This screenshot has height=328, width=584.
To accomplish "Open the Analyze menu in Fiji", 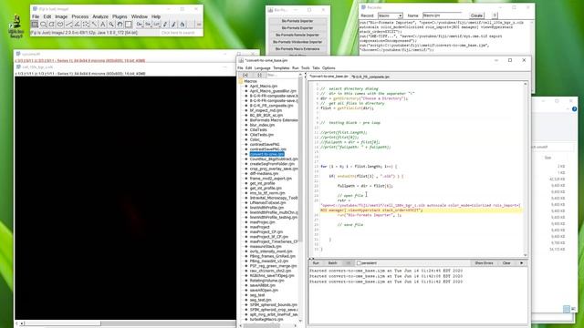I will [100, 16].
